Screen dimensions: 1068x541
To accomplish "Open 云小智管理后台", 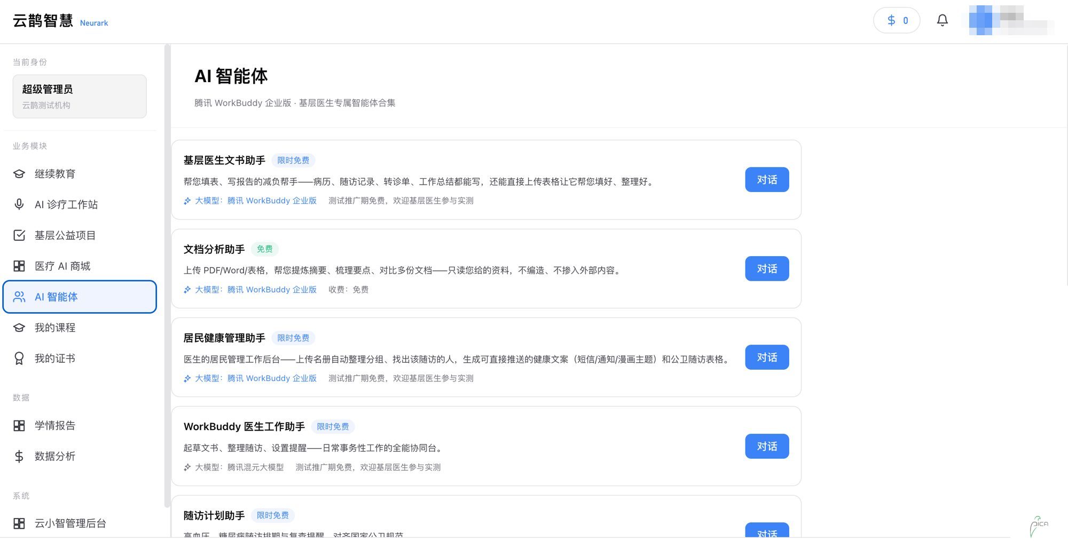I will tap(80, 523).
